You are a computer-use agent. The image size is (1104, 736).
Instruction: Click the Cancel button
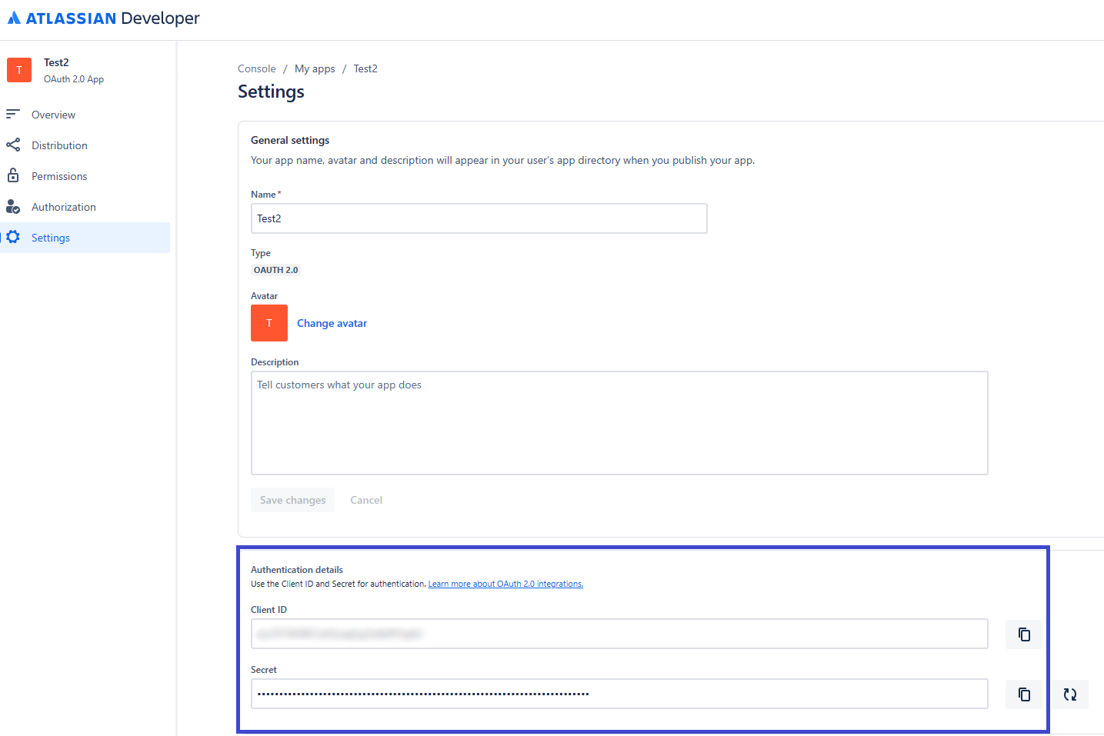365,499
